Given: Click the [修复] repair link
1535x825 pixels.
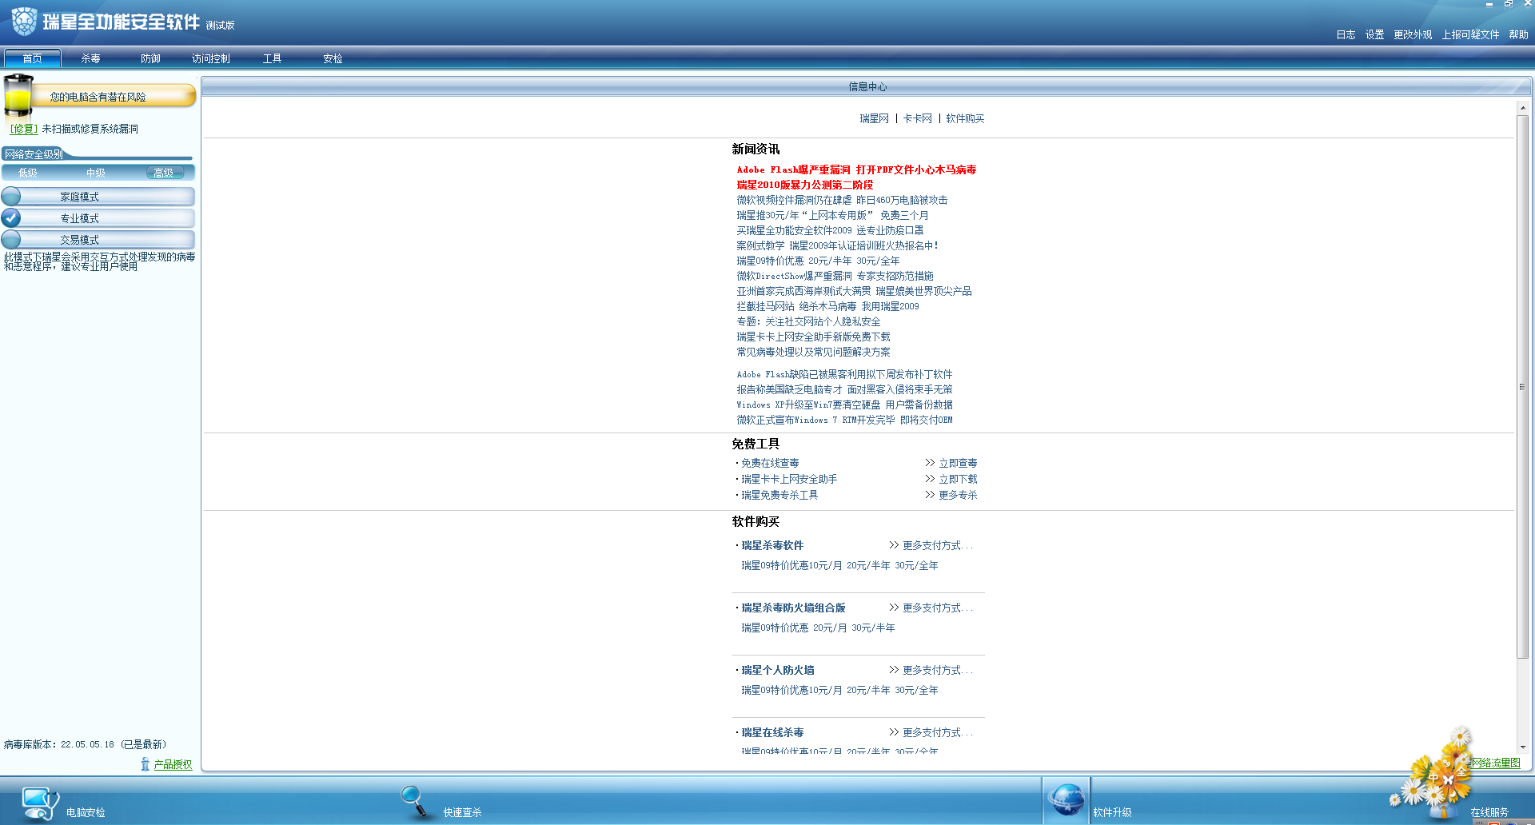Looking at the screenshot, I should [24, 129].
